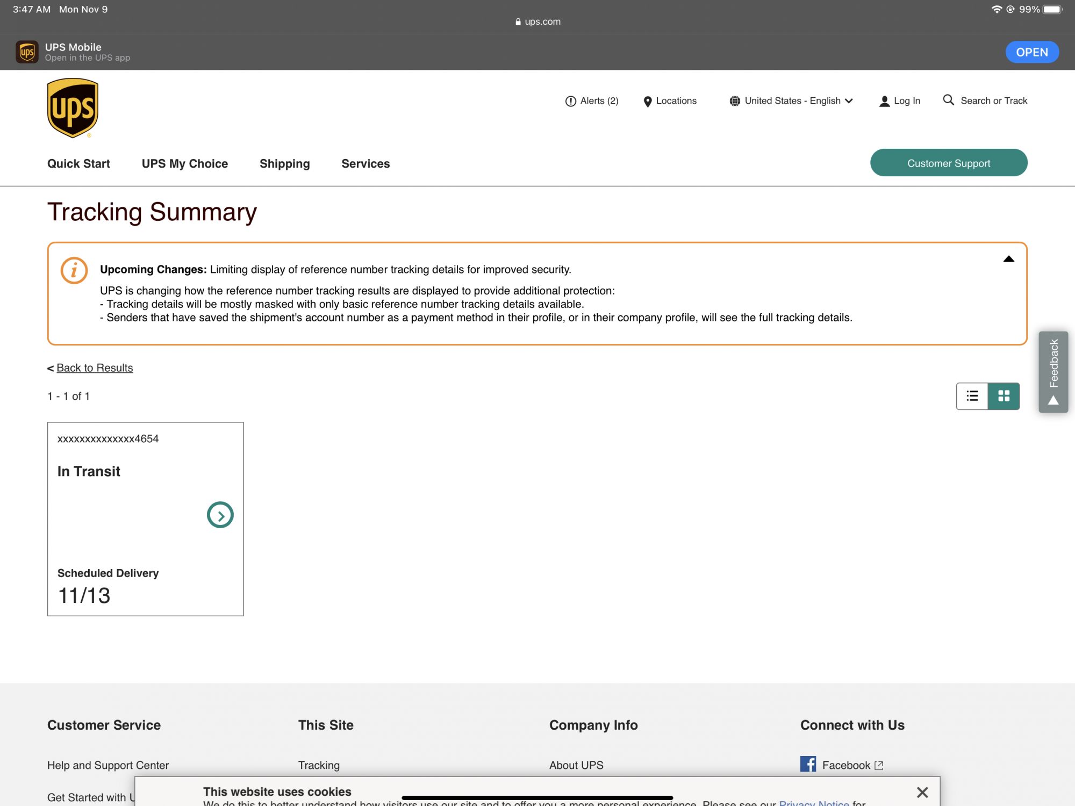Click the Customer Support button
This screenshot has height=806, width=1075.
pos(948,163)
